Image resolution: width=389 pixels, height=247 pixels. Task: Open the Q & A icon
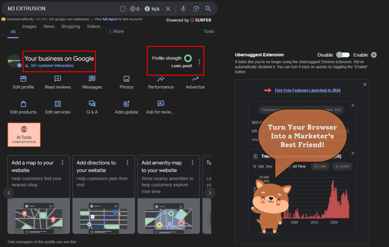(92, 103)
